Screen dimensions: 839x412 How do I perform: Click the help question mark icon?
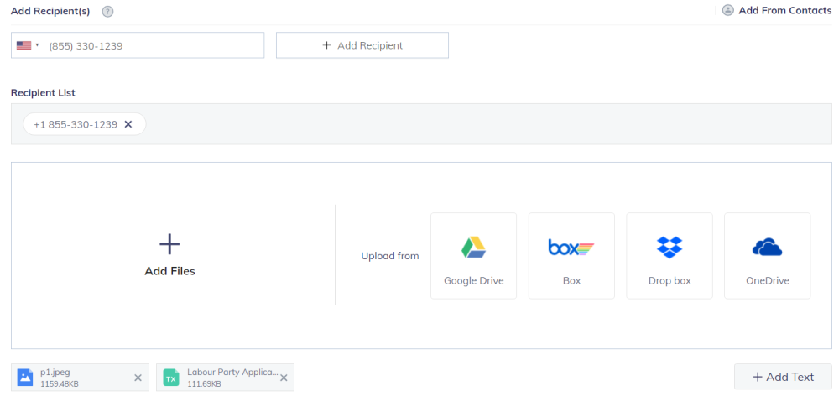(107, 11)
